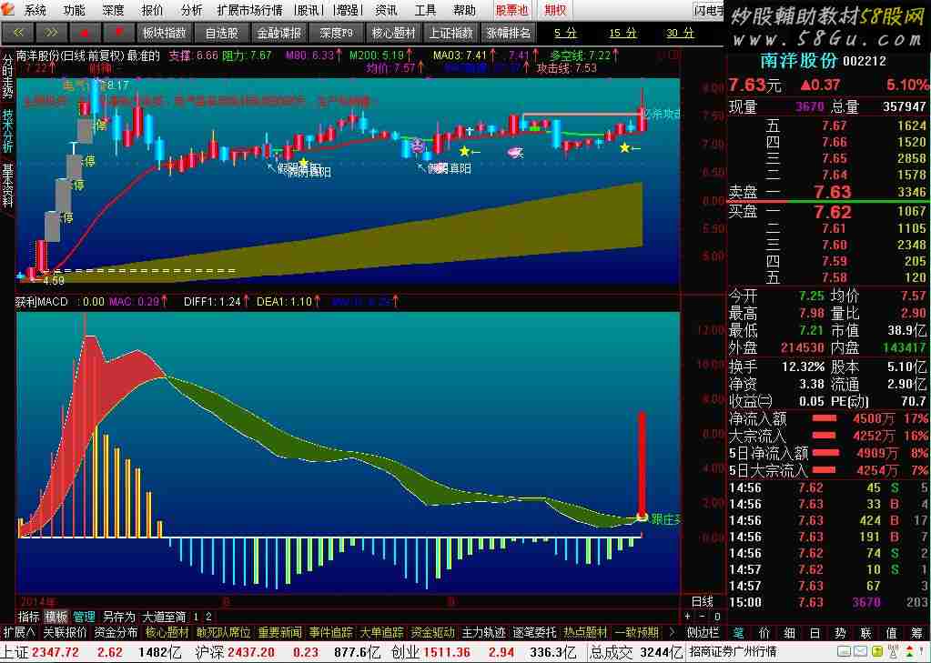Click the first green message icon in status bar
The height and width of the screenshot is (663, 931).
coord(845,652)
